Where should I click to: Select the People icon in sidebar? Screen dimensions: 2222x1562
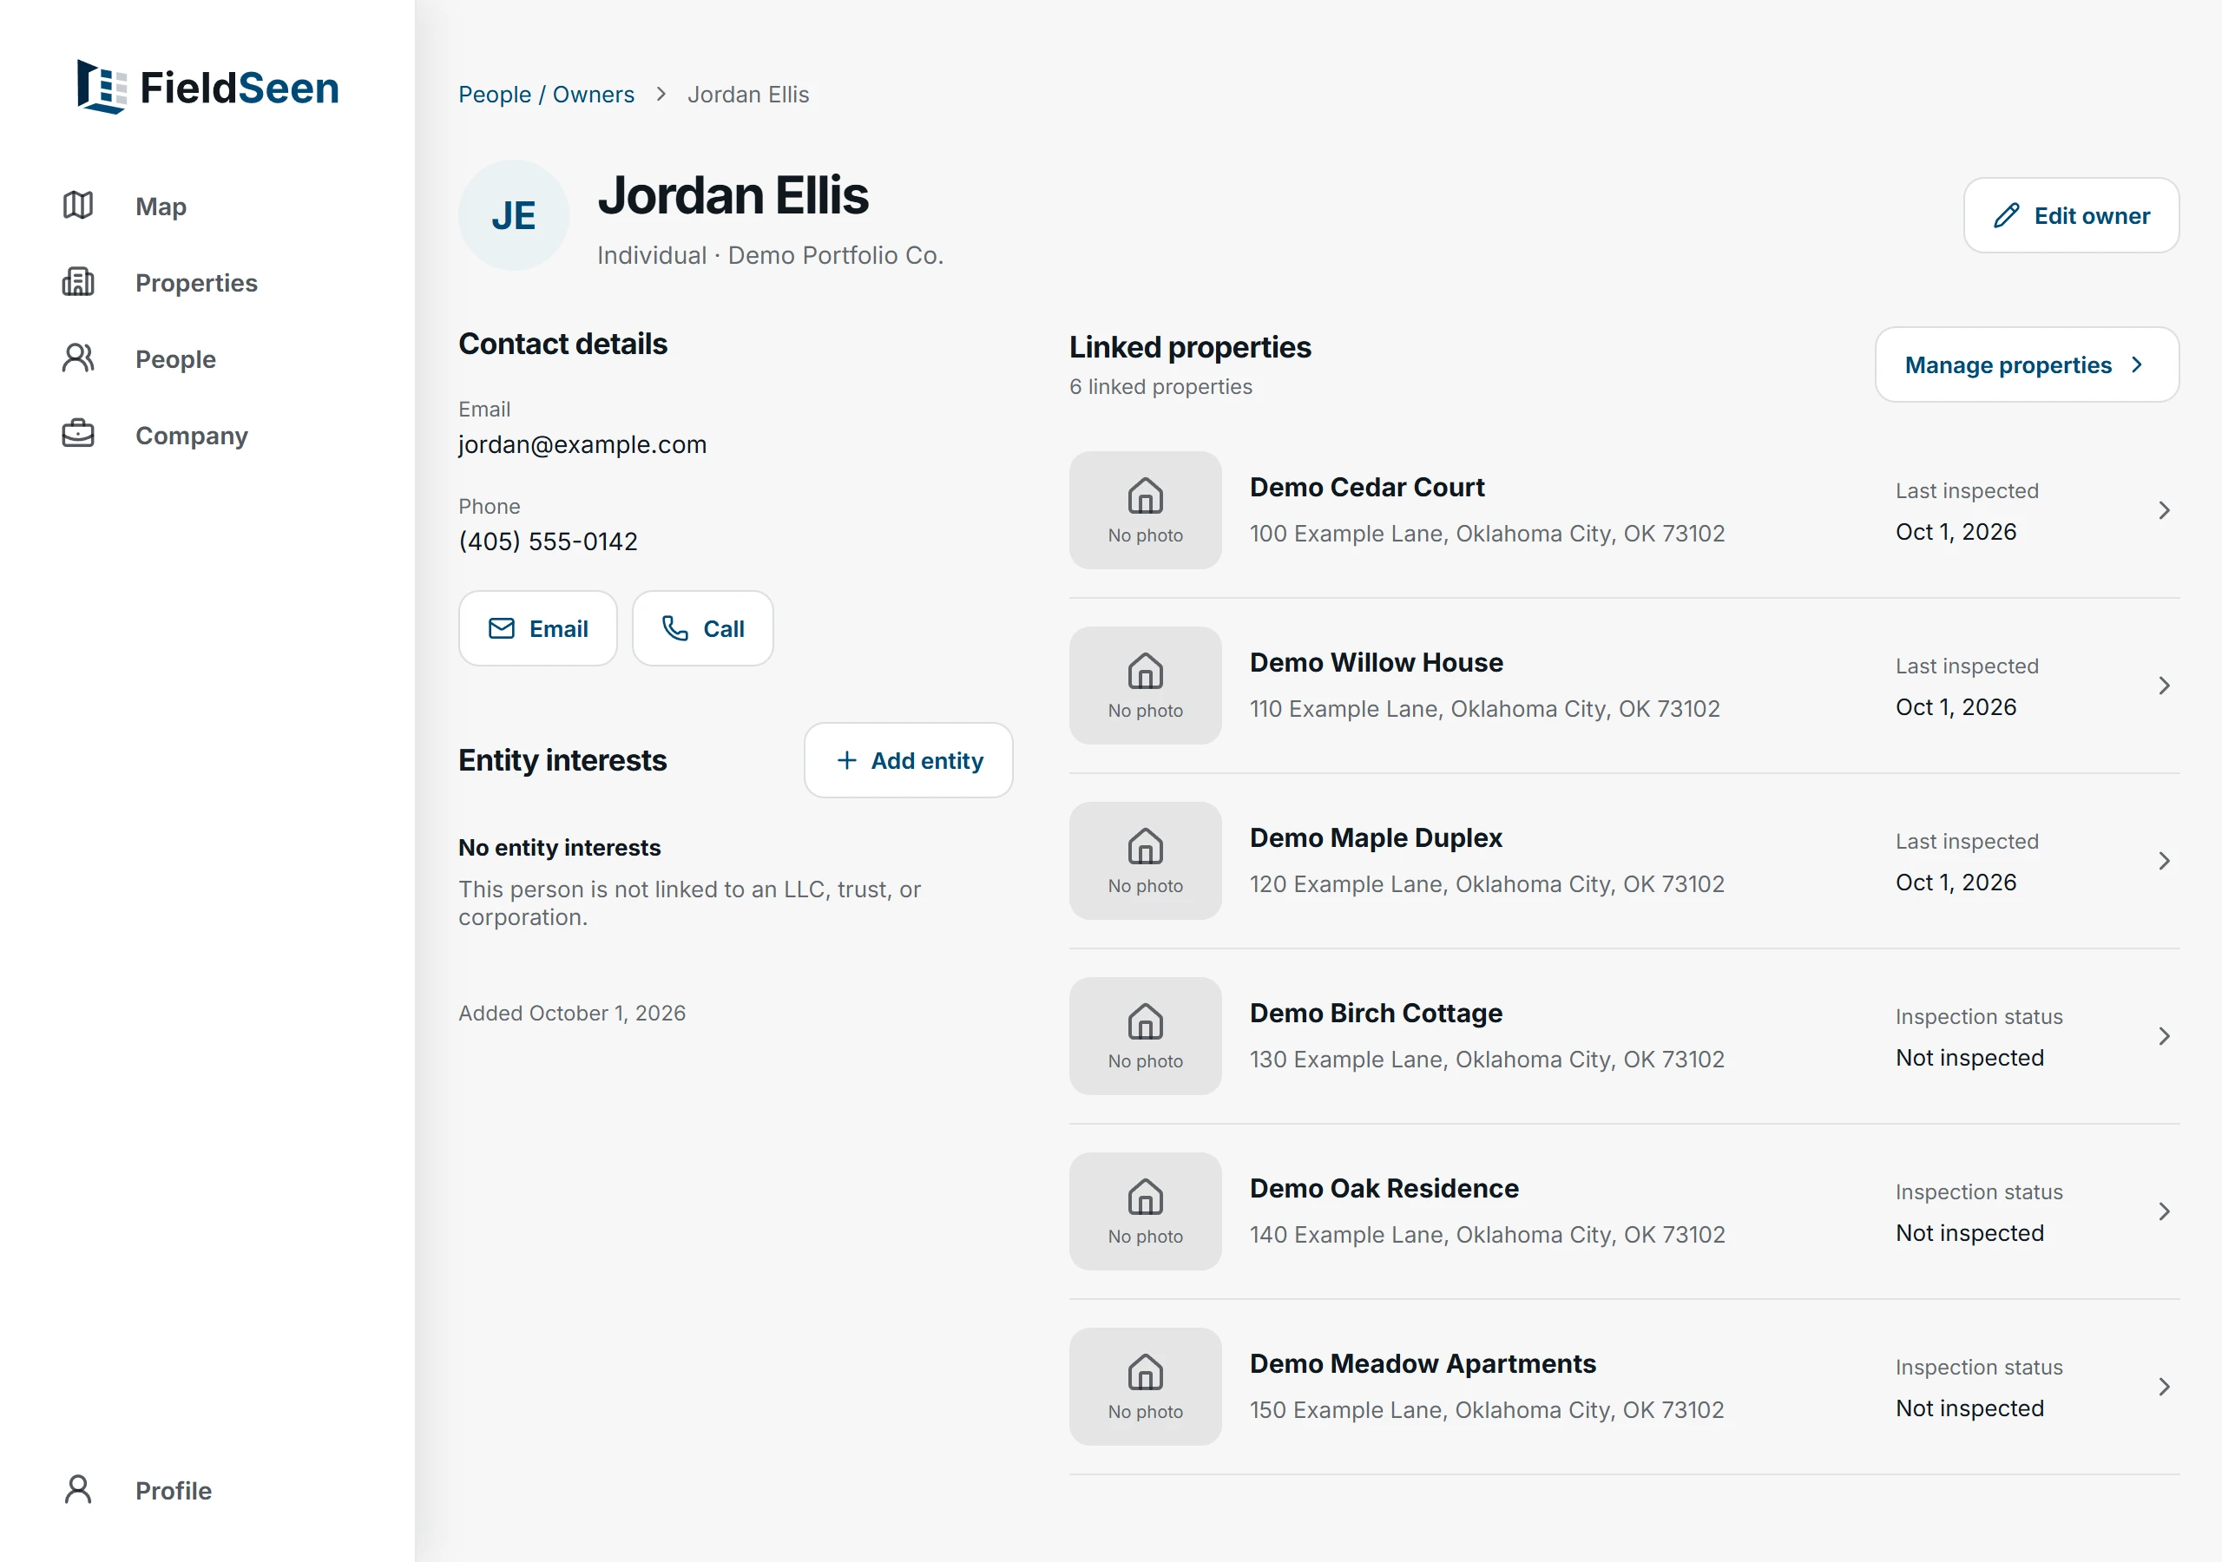tap(78, 358)
